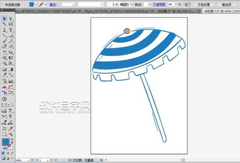Select the Pen tool
This screenshot has height=163, width=240.
[x=4, y=30]
